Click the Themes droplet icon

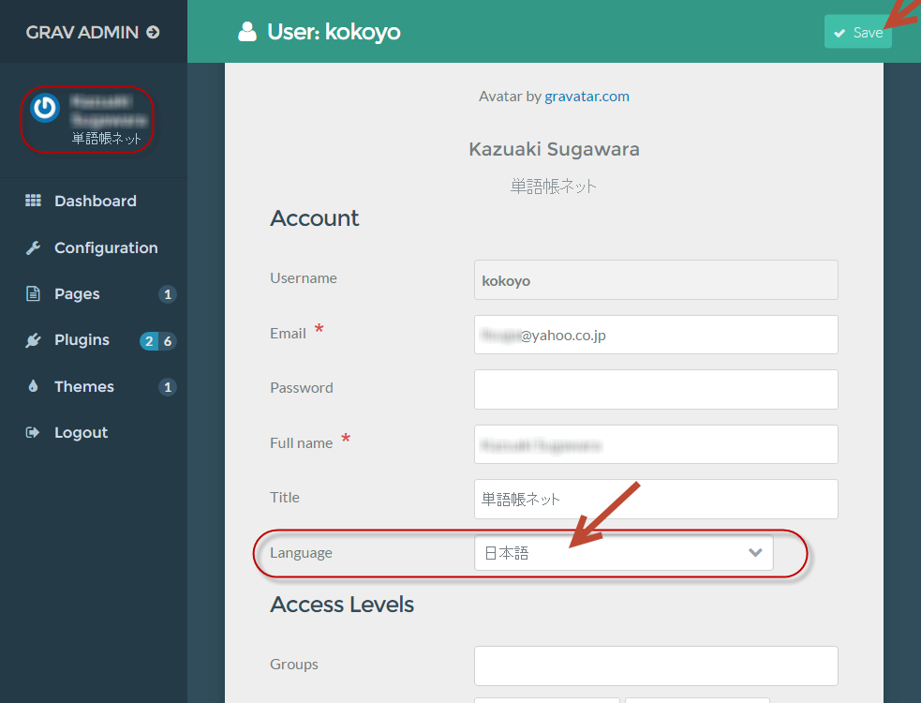[33, 386]
